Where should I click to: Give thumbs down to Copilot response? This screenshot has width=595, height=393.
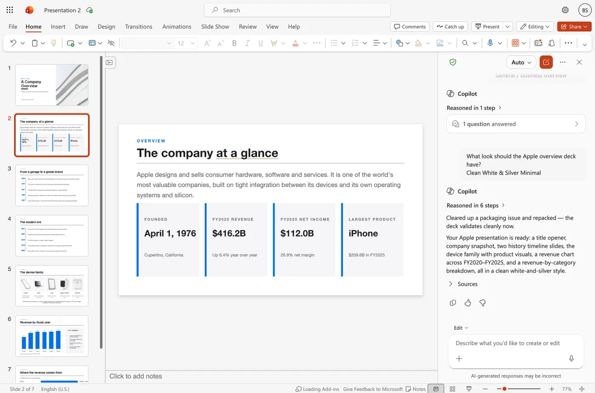[x=482, y=303]
